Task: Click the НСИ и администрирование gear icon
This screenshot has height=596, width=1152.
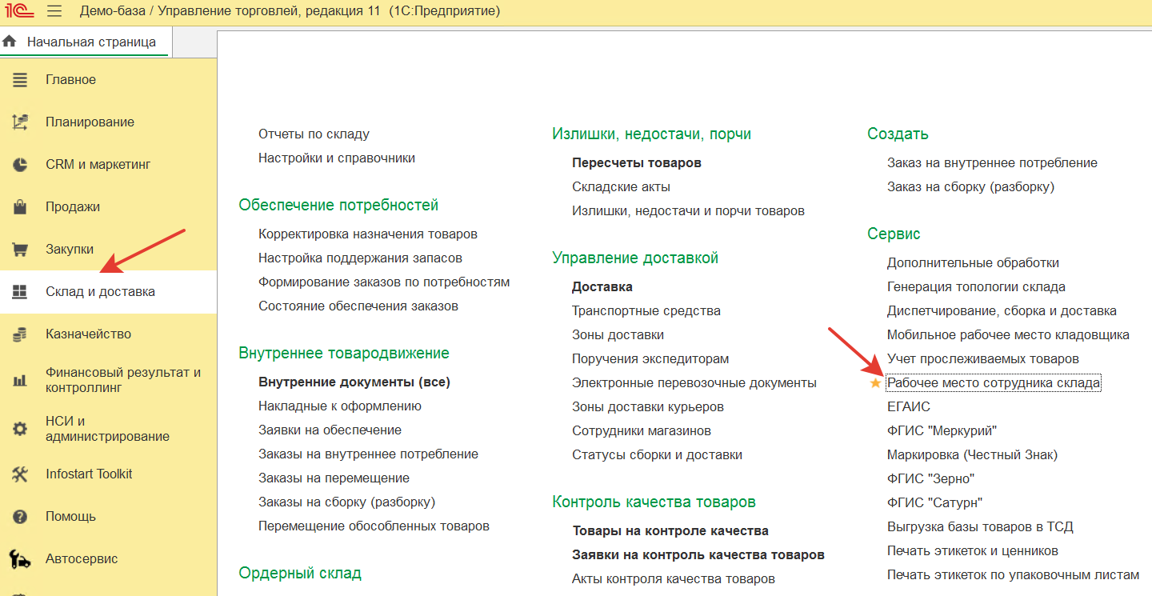Action: tap(20, 429)
